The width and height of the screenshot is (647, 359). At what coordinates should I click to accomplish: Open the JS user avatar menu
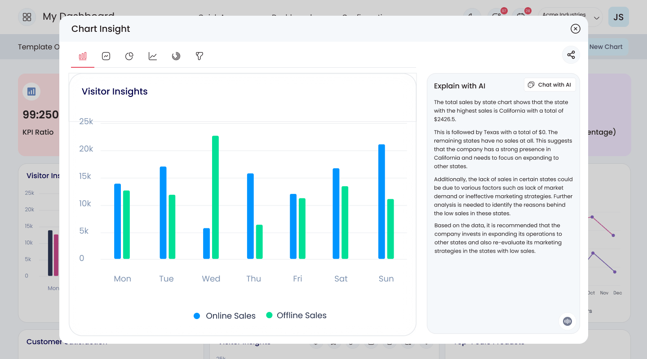[x=619, y=17]
